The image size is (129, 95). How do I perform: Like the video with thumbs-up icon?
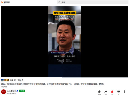click(x=99, y=92)
